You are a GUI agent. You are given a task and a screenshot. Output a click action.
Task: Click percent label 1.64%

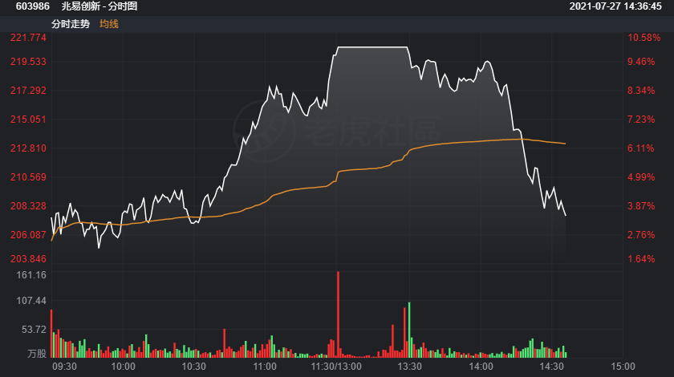click(x=641, y=259)
